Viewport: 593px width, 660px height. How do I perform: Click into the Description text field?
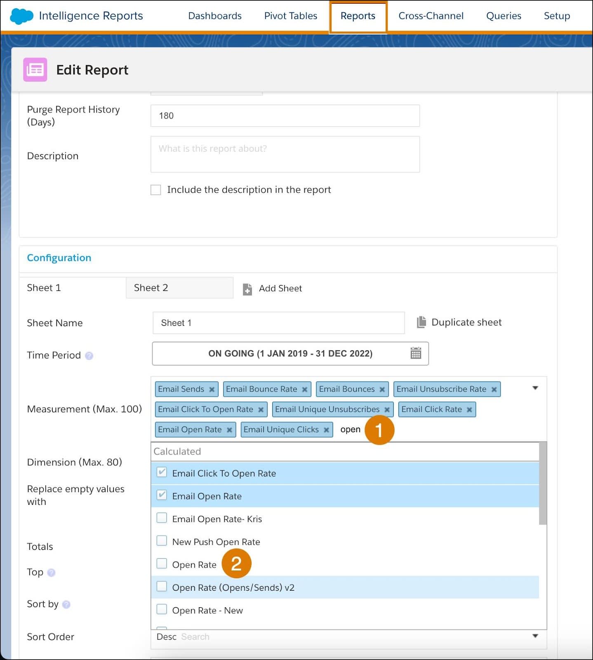tap(285, 154)
